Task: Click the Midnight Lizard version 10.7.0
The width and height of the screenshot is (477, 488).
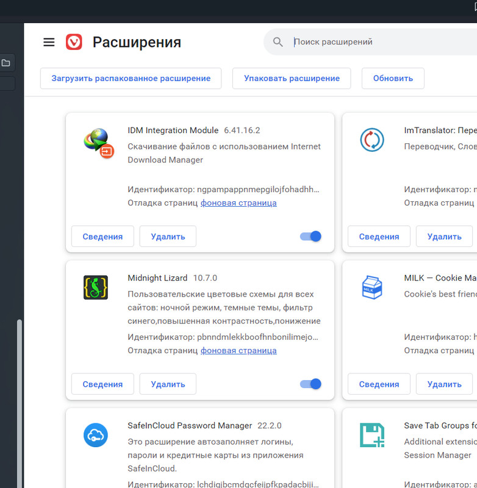Action: 205,278
